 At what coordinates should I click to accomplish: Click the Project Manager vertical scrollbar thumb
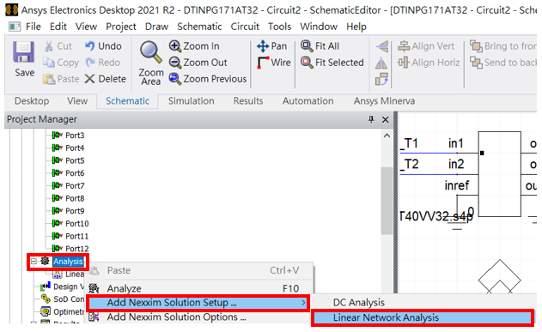coord(387,201)
